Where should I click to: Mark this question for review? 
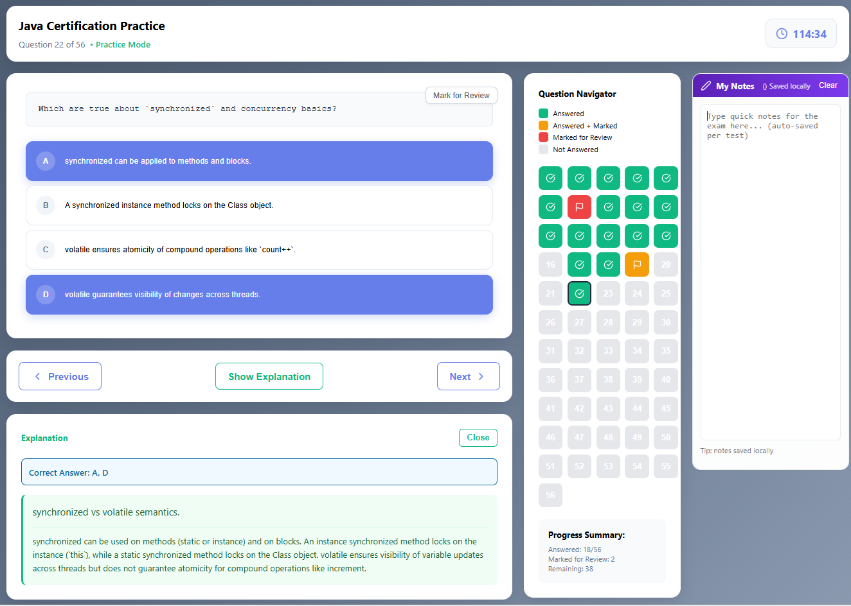461,95
